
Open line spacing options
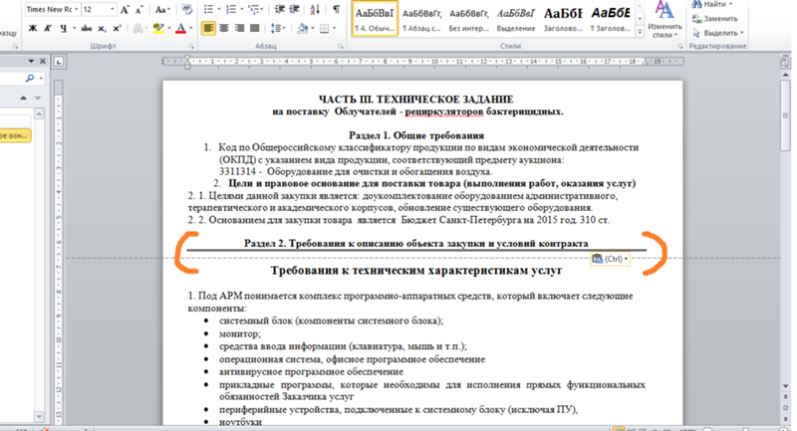(278, 29)
